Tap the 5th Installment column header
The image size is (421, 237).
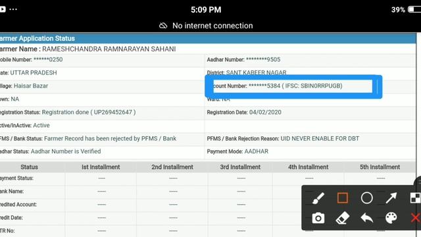click(380, 167)
